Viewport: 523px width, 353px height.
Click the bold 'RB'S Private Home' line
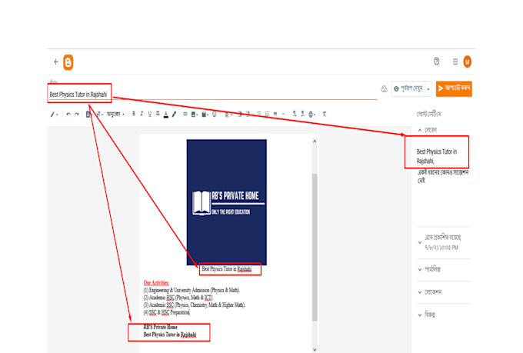(x=161, y=328)
